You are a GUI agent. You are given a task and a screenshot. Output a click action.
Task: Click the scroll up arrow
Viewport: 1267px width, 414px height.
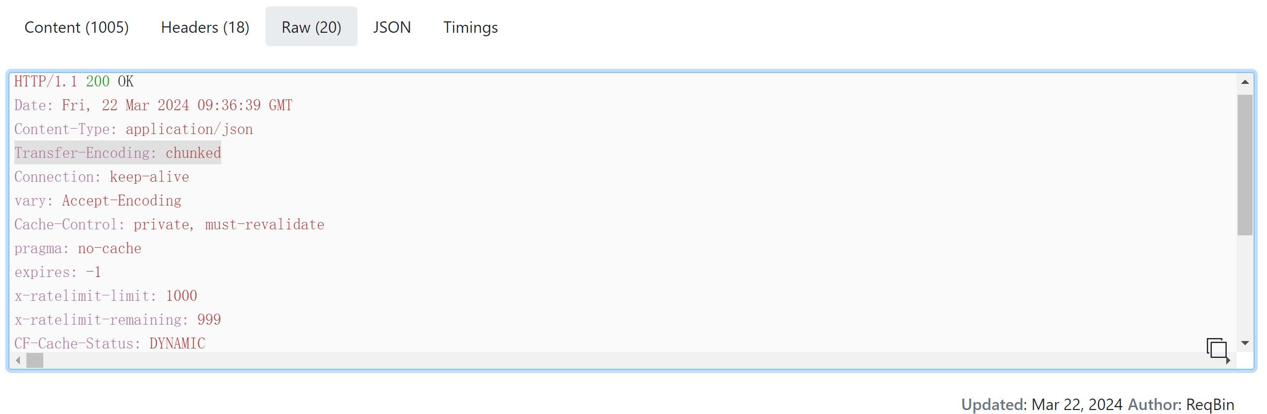coord(1245,82)
